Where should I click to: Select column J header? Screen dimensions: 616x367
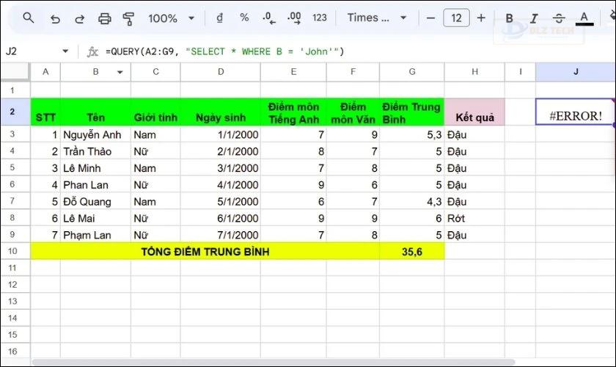pyautogui.click(x=576, y=72)
